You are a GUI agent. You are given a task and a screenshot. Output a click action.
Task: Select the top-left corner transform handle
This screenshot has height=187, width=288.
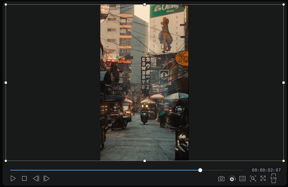point(6,4)
